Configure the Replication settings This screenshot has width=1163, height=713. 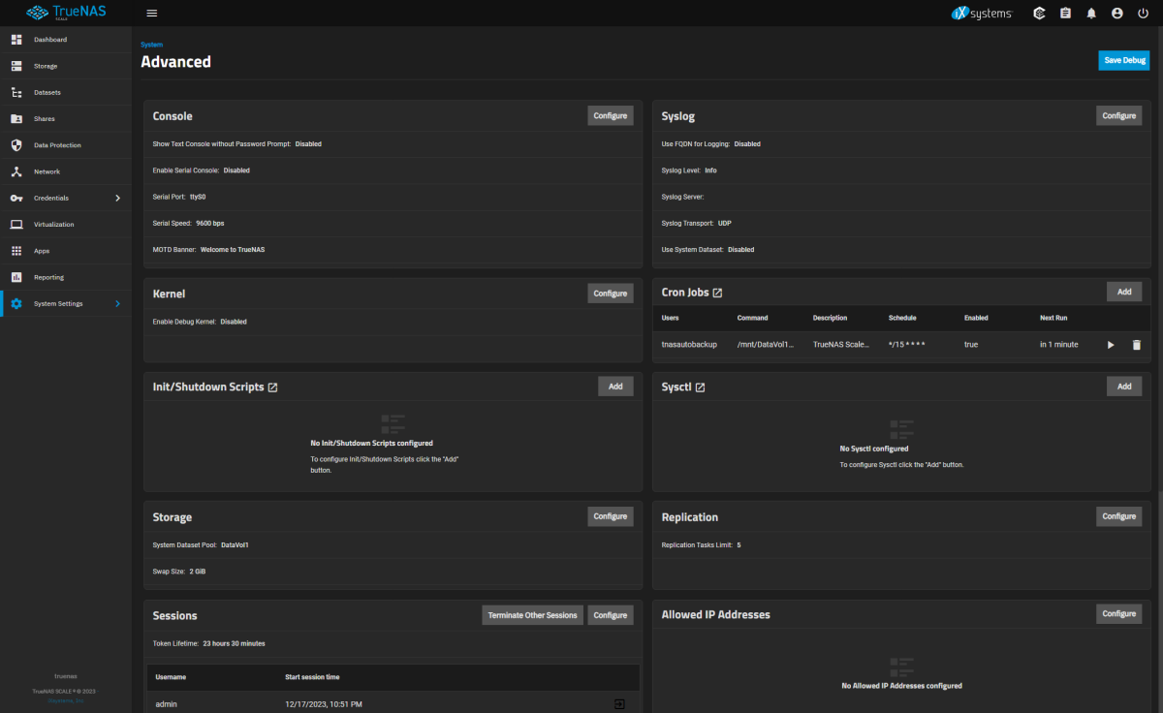(1119, 516)
